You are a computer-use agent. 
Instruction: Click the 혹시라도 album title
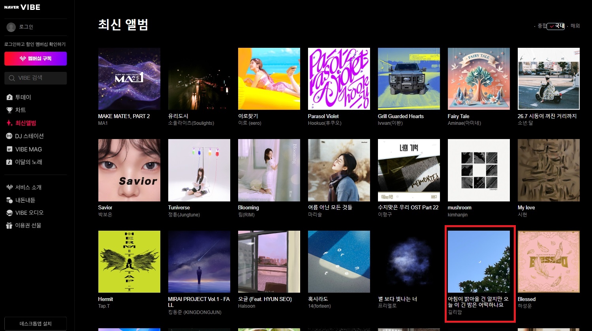click(x=318, y=299)
